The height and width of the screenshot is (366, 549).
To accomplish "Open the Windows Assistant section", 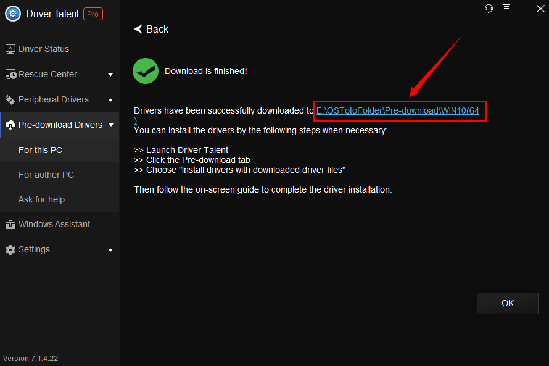I will pyautogui.click(x=59, y=224).
